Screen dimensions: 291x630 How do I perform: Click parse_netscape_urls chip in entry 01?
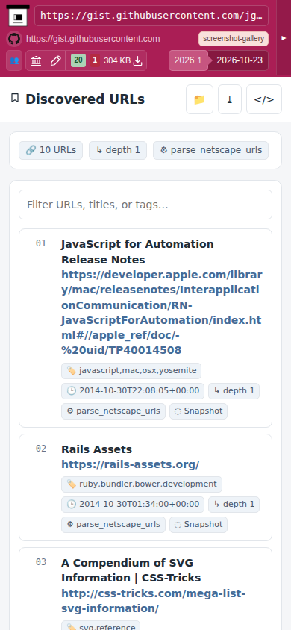pos(113,411)
